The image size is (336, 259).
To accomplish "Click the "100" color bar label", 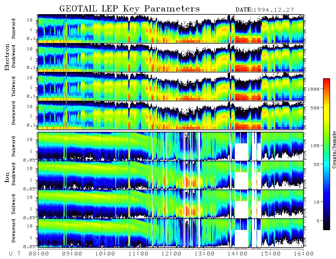I will point(315,146).
